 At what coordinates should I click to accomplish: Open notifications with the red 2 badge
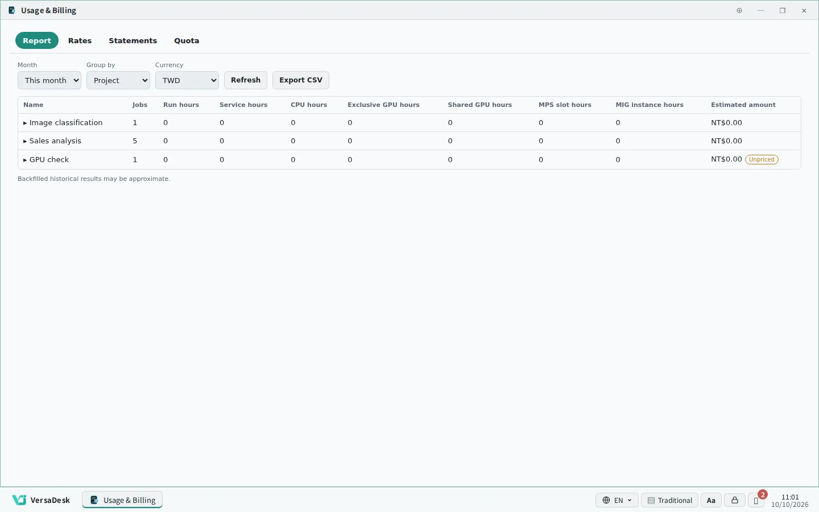click(756, 500)
